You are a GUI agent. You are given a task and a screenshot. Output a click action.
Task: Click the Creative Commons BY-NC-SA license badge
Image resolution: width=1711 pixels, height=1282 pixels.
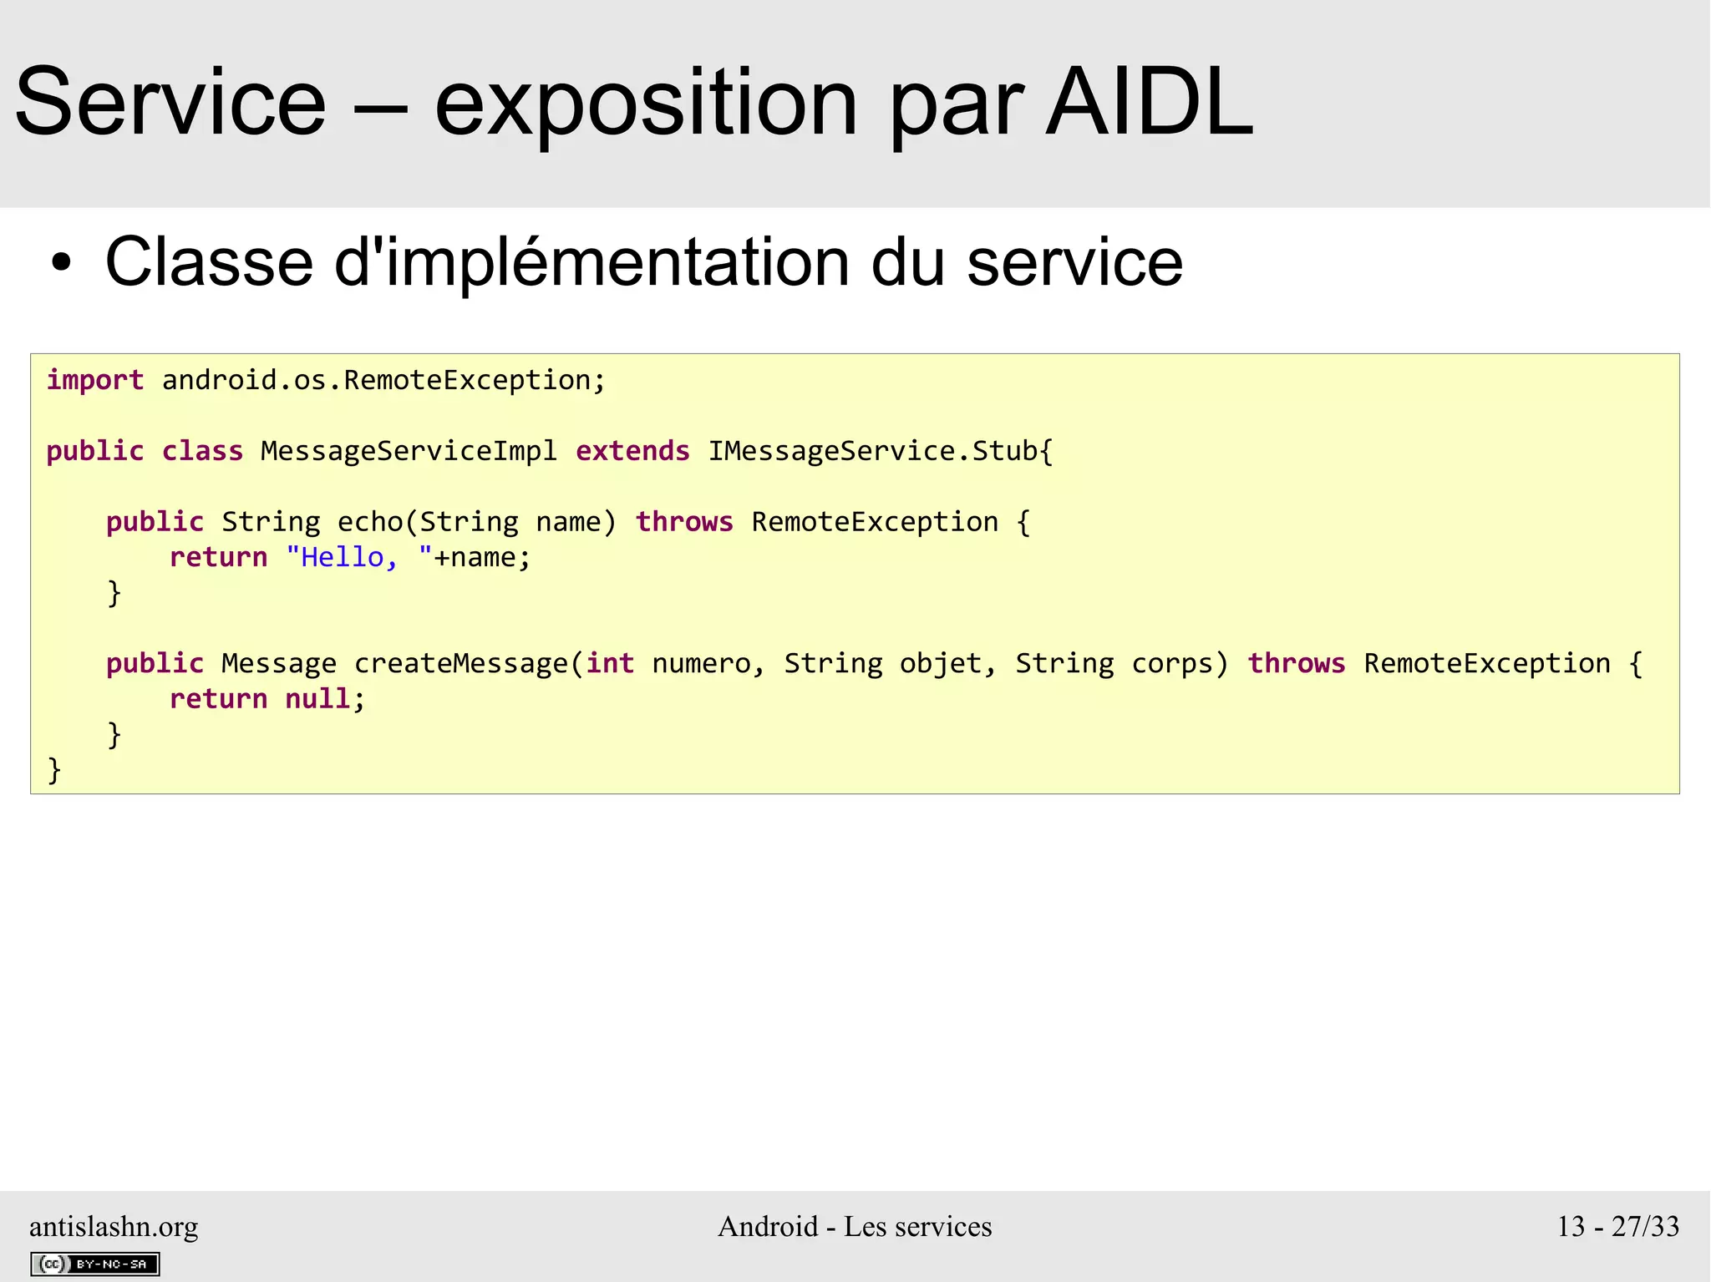95,1264
